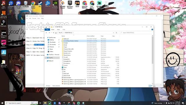This screenshot has height=105, width=186.
Task: Open Notepad's Format menu
Action: coord(34,18)
